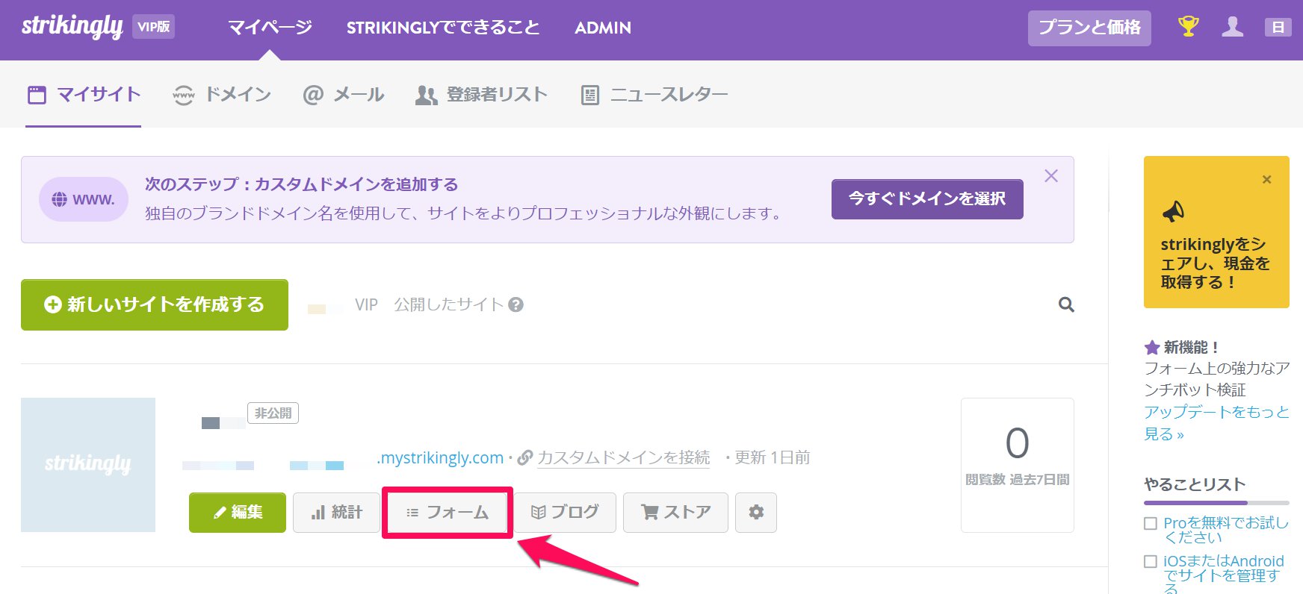The width and height of the screenshot is (1303, 594).
Task: Click 今すぐドメインを選択 button
Action: click(x=927, y=198)
